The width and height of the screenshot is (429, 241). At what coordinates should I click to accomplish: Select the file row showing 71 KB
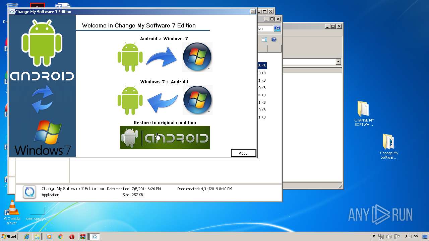tap(262, 117)
